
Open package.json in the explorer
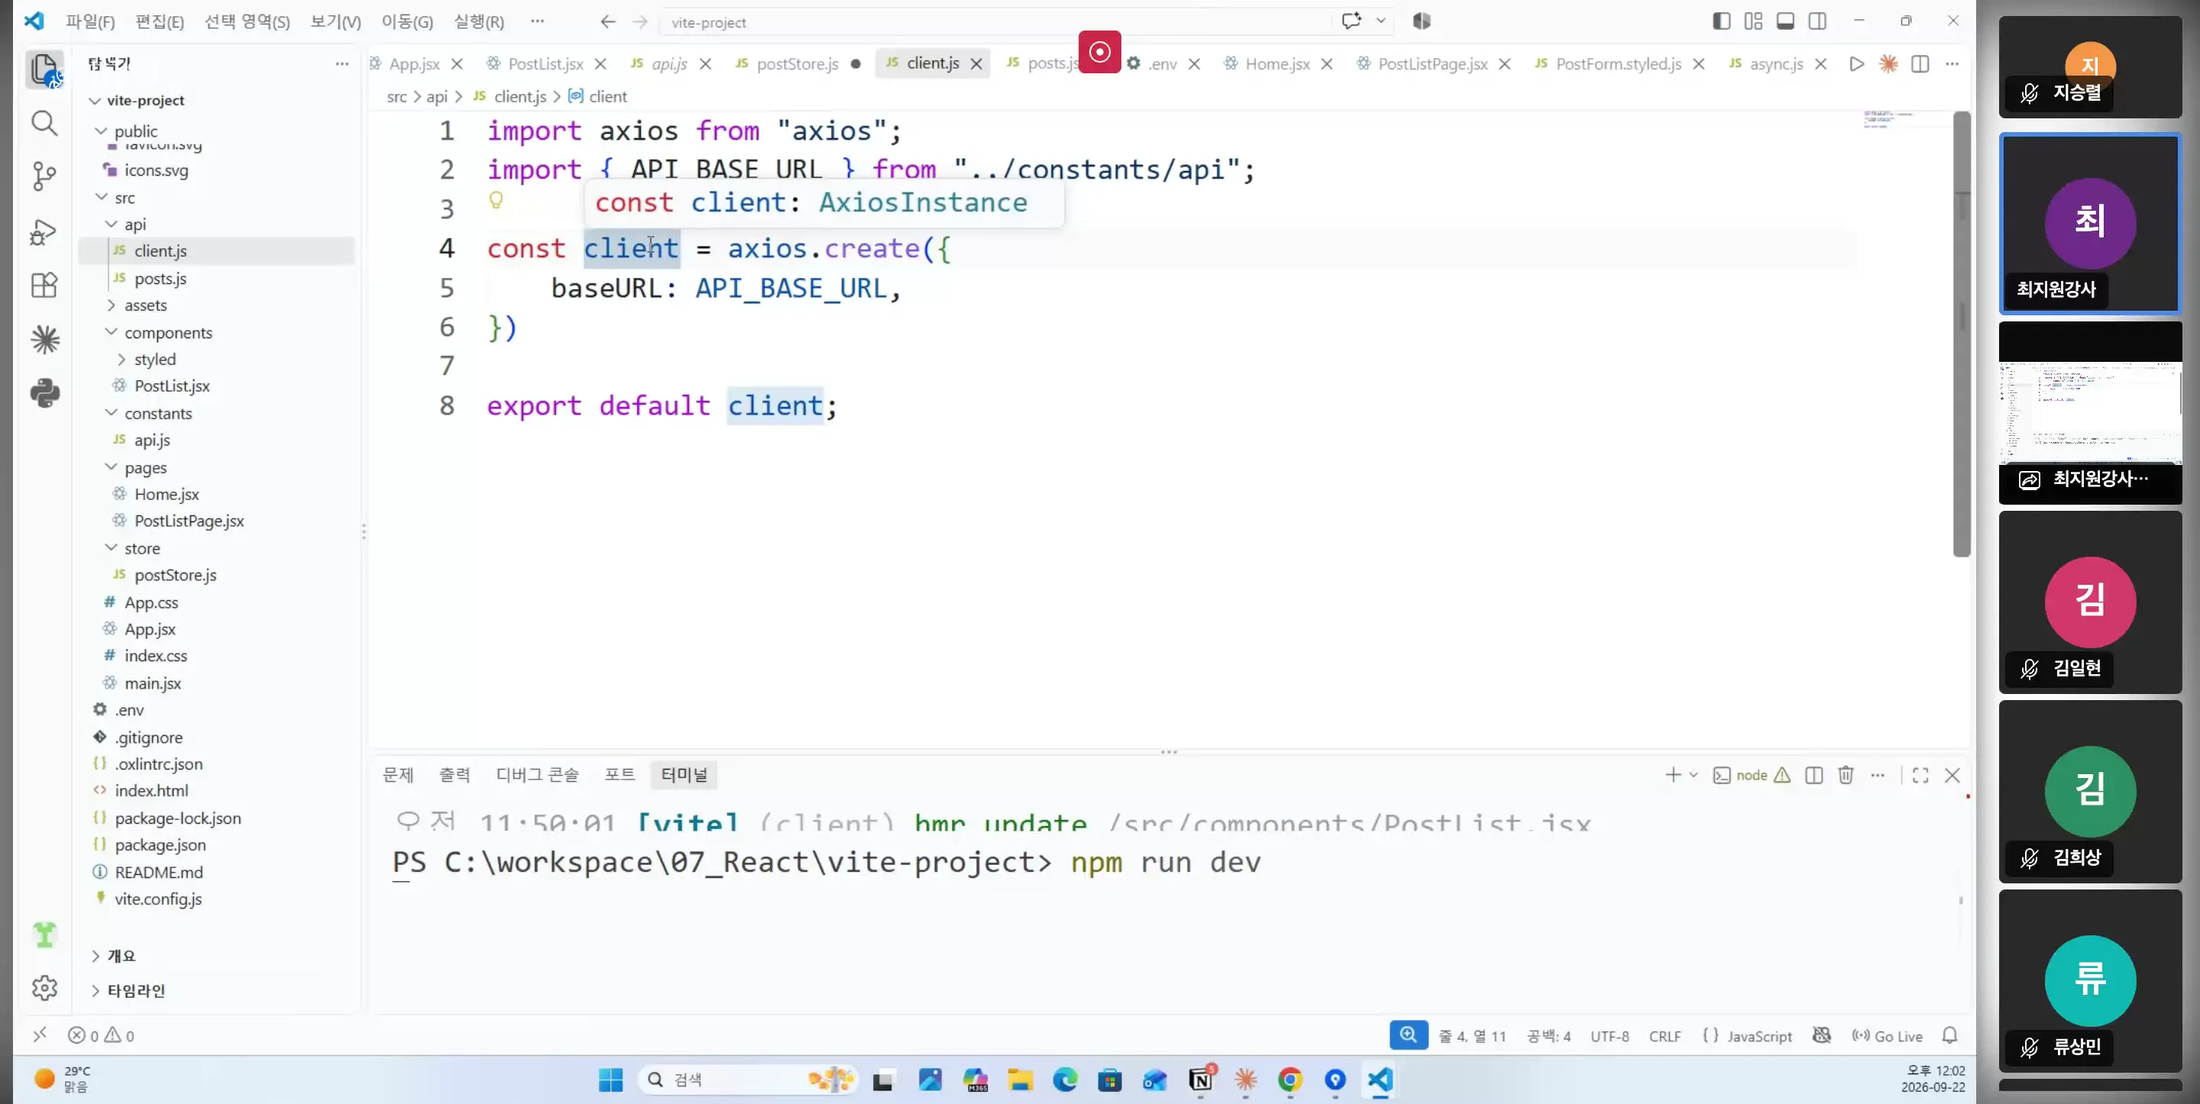pos(160,844)
